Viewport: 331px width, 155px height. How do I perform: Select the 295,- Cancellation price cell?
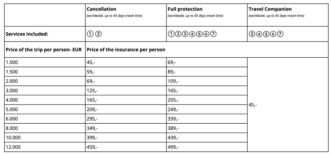pyautogui.click(x=92, y=119)
